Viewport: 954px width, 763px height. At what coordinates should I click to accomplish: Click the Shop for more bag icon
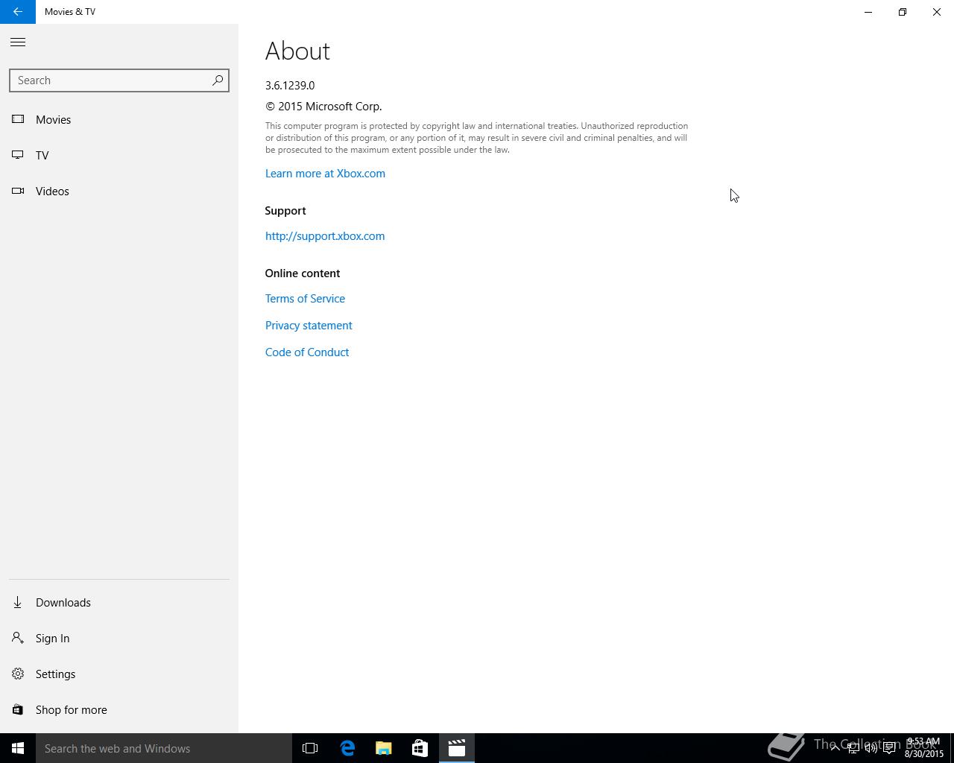(18, 709)
